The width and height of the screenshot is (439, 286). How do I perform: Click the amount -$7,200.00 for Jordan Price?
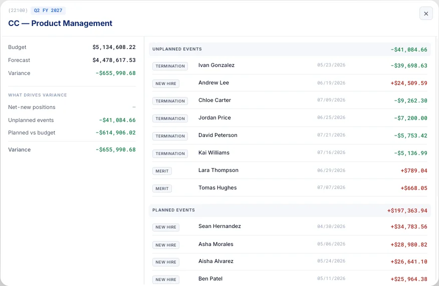pyautogui.click(x=411, y=118)
